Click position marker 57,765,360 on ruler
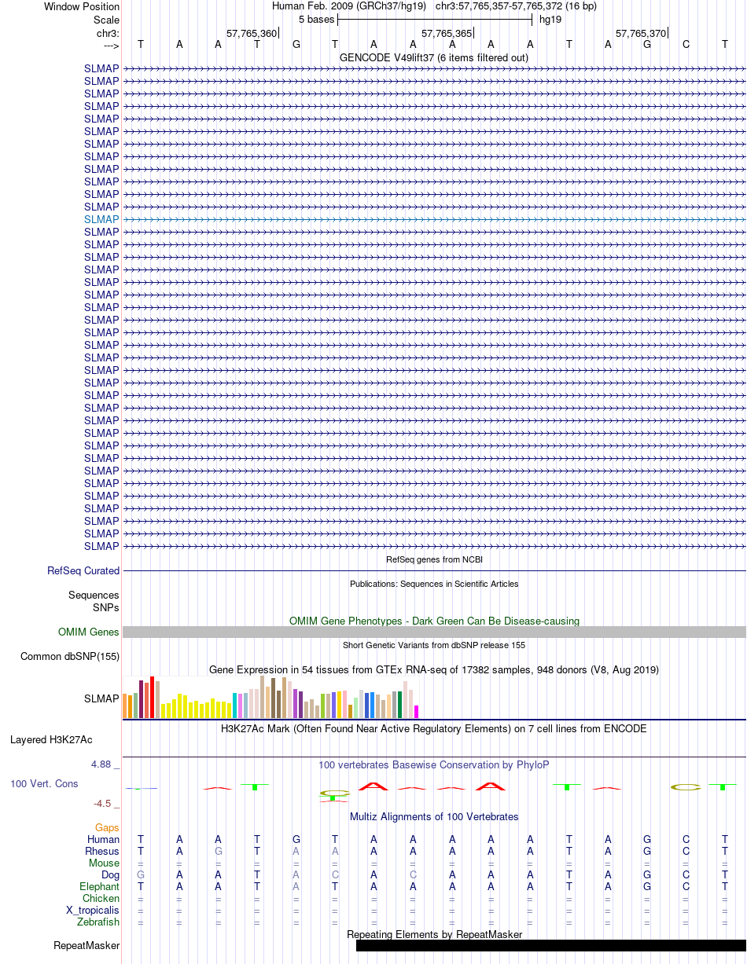Screen dimensions: 747x964 pyautogui.click(x=252, y=34)
